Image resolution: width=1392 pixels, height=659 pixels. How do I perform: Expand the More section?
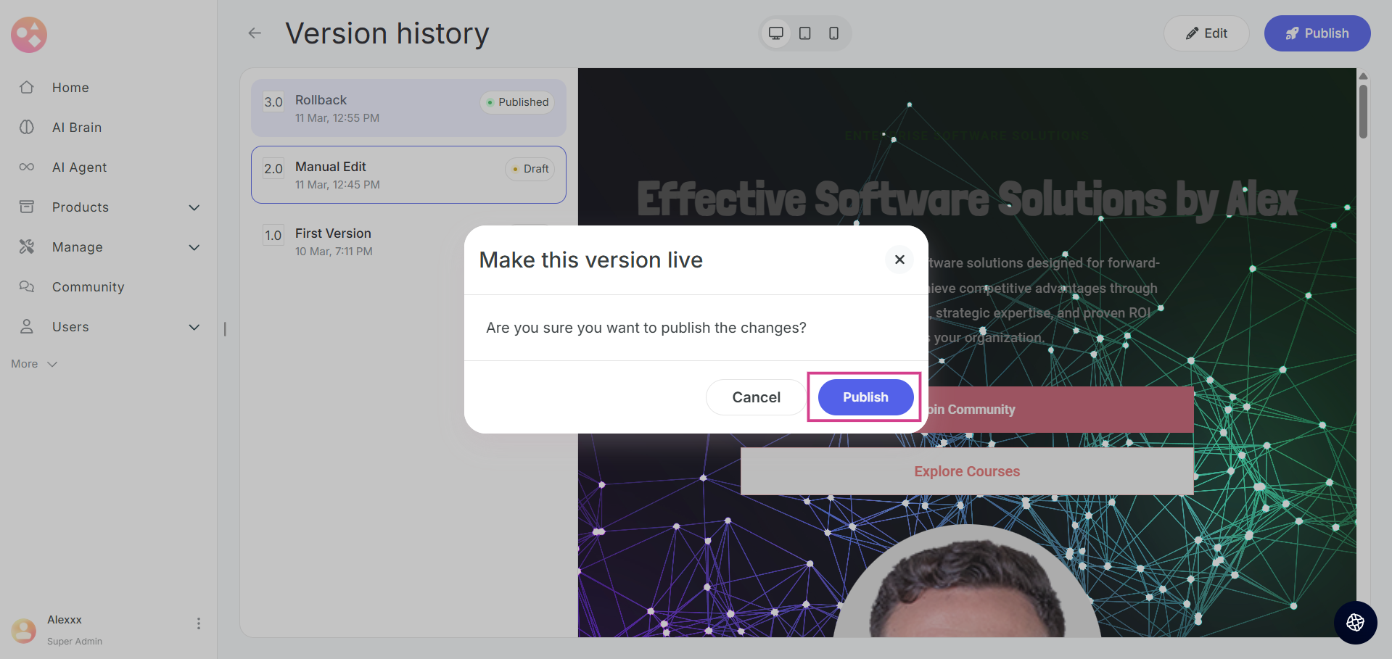click(x=34, y=364)
